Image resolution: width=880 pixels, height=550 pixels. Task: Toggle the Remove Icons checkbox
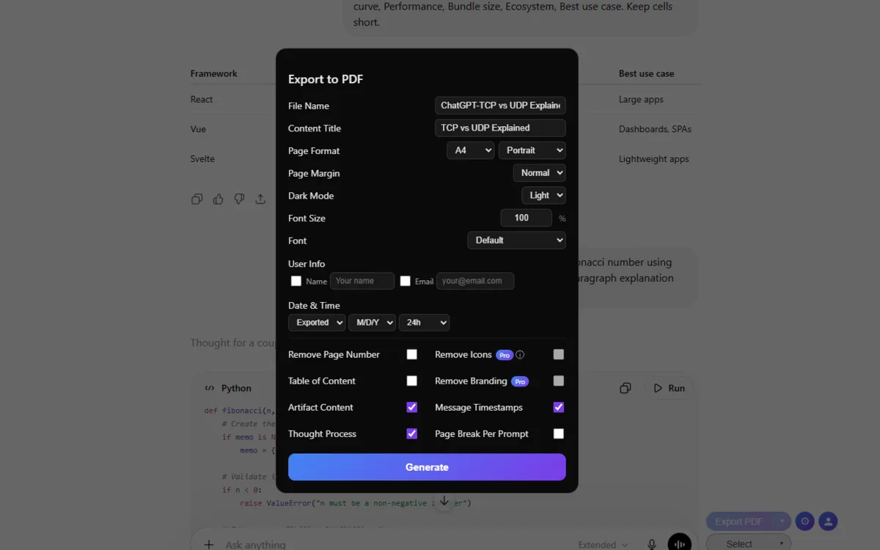pos(559,354)
